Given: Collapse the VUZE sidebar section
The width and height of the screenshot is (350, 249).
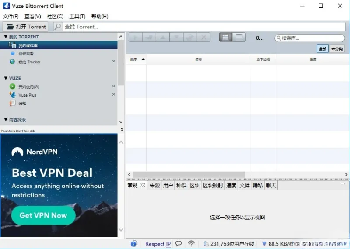Looking at the screenshot, I should (6, 78).
